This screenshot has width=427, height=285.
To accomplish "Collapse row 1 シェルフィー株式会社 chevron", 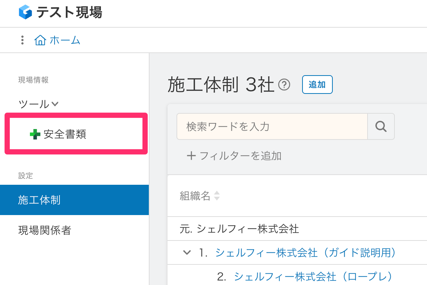I will [x=187, y=253].
